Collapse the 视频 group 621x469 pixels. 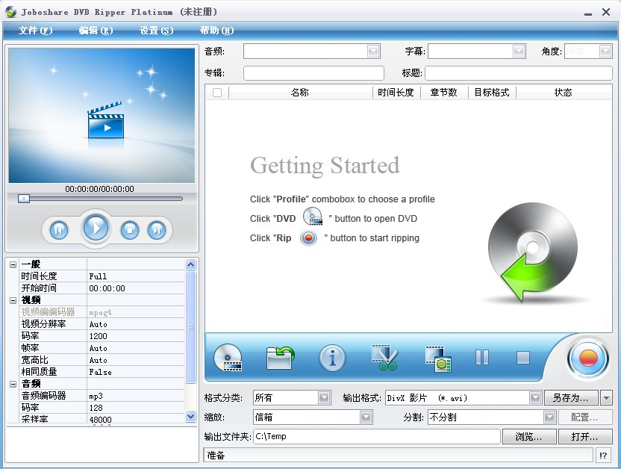point(13,300)
